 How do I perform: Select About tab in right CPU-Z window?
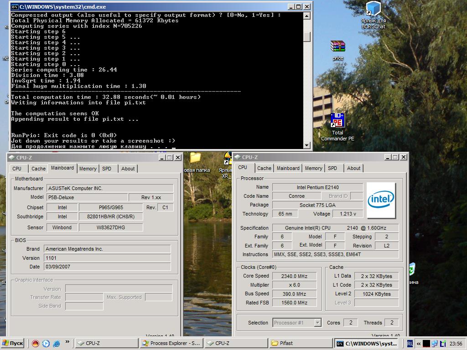[353, 168]
